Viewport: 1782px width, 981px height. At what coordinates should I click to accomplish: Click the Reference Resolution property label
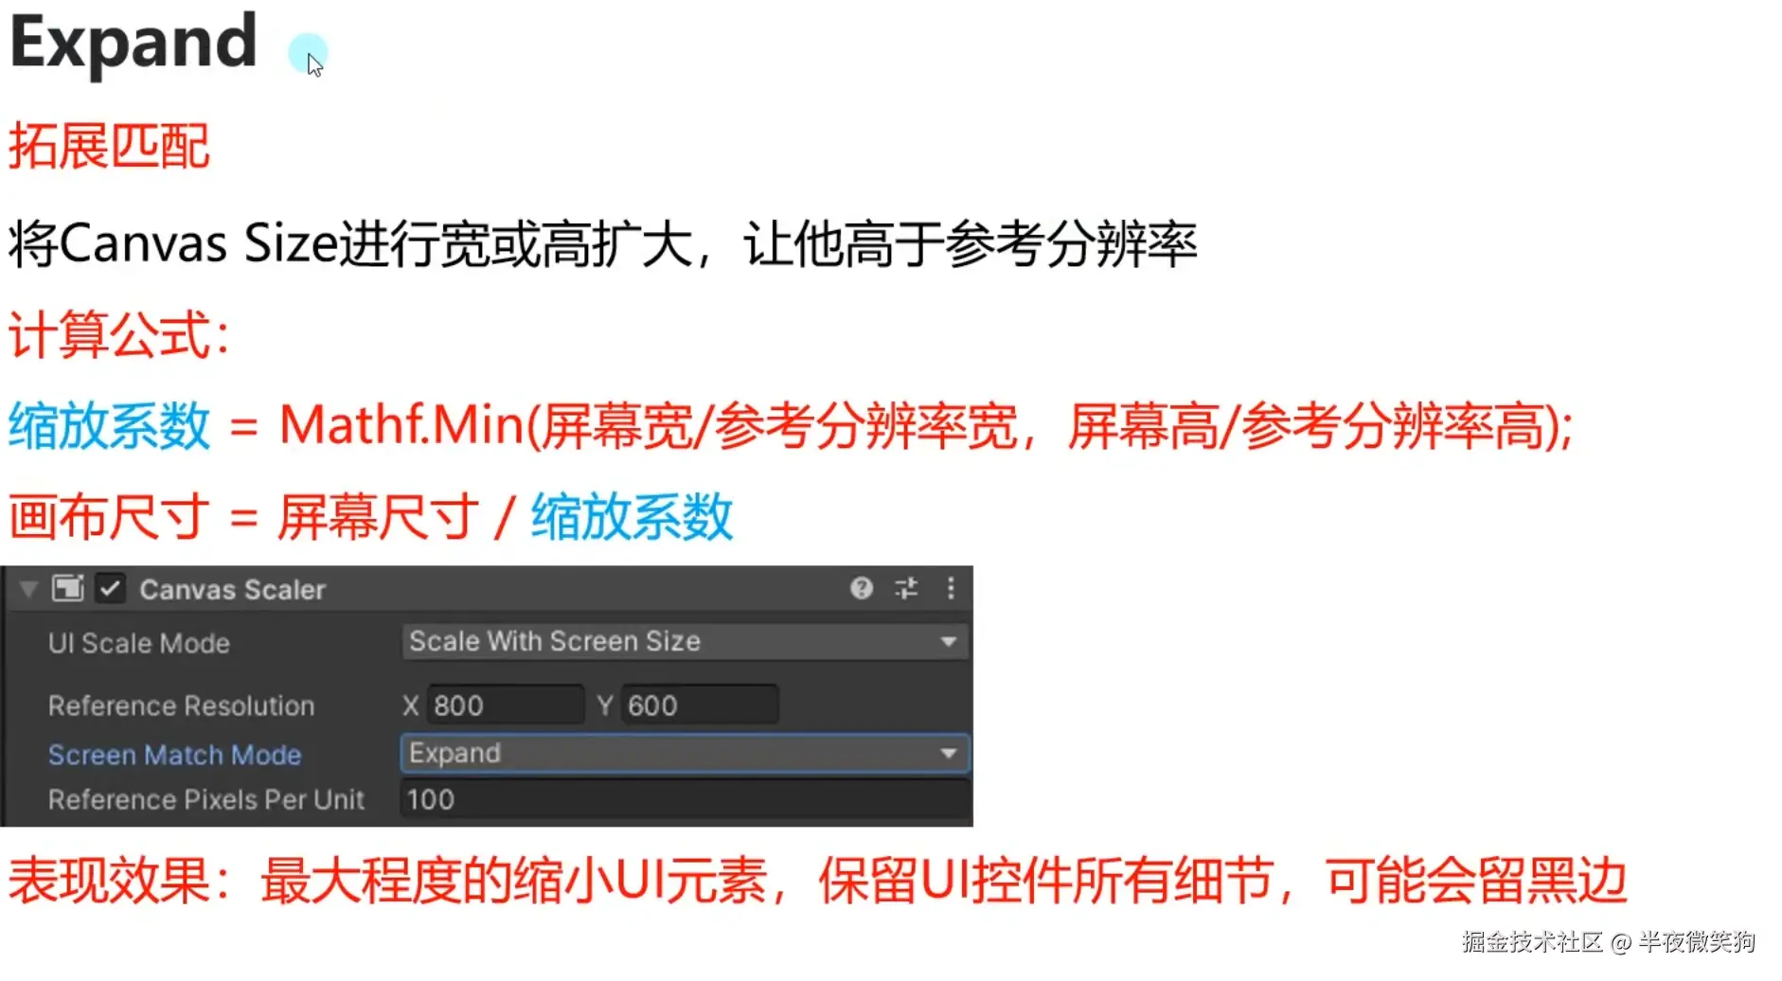[182, 706]
